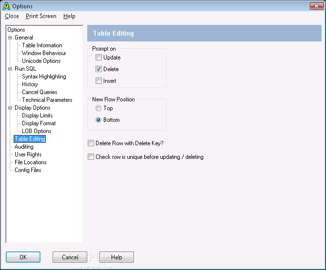Select Run SQL in options tree
Image resolution: width=326 pixels, height=270 pixels.
point(25,69)
